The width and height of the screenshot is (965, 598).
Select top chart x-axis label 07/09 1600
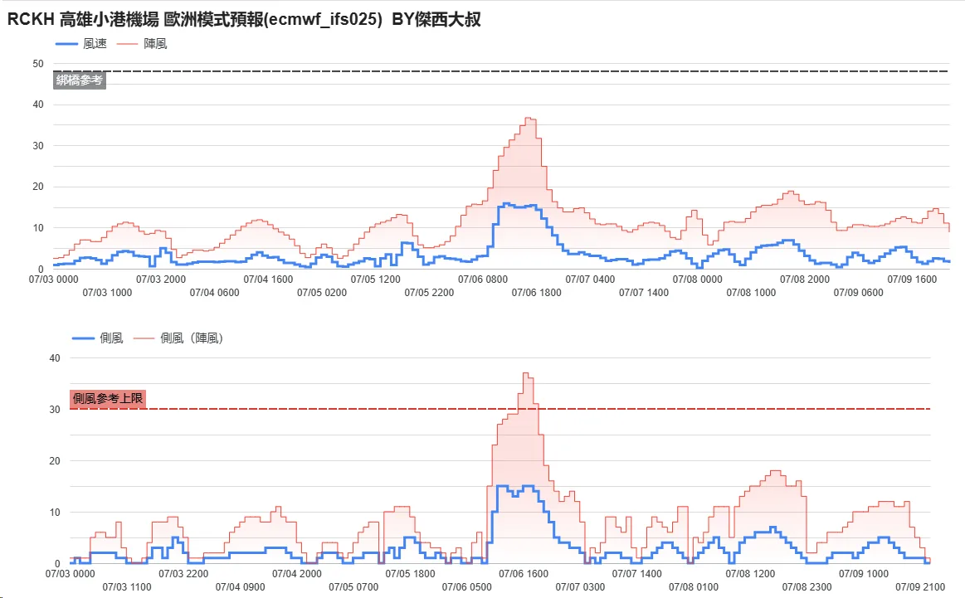click(912, 280)
